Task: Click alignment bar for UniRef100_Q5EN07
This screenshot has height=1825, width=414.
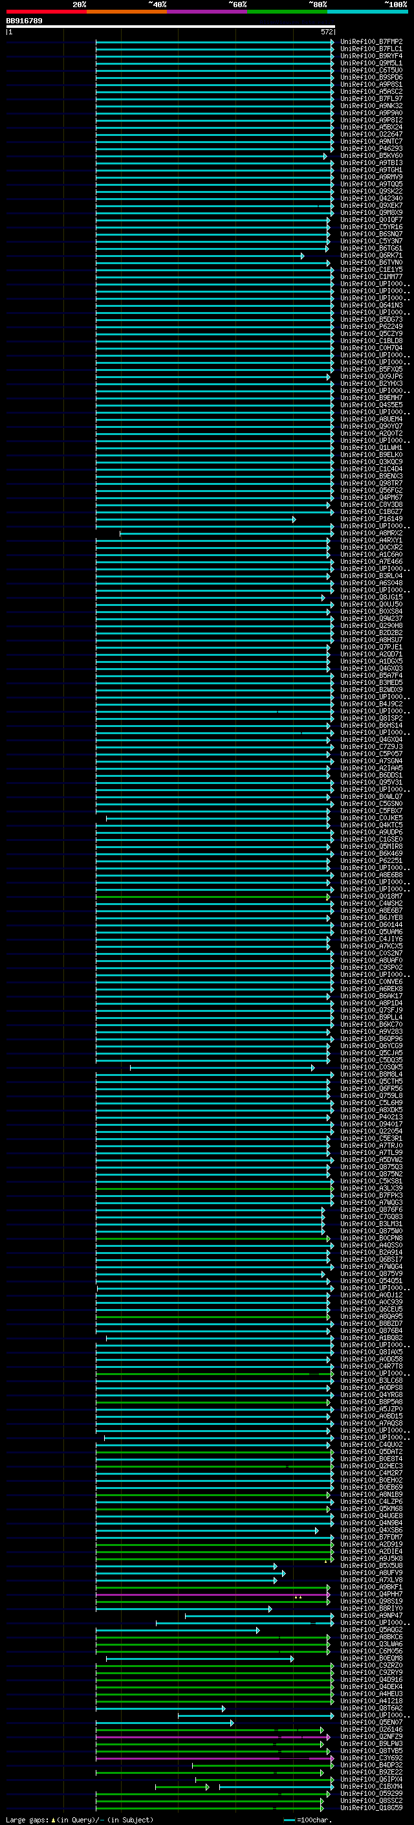Action: click(x=165, y=1722)
